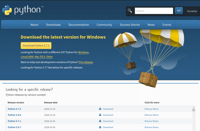
Task: Open the Downloads menu
Action: 53,25
